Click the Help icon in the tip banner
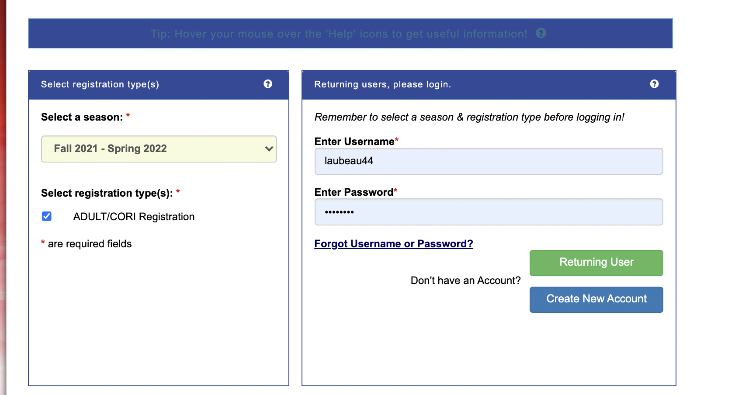742x395 pixels. (x=541, y=33)
